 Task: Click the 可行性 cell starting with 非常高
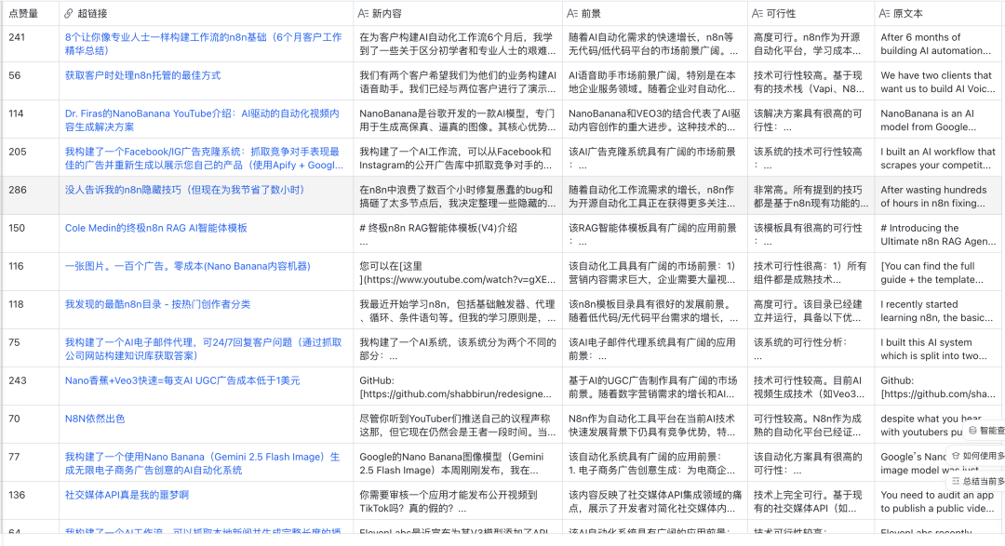click(x=810, y=196)
